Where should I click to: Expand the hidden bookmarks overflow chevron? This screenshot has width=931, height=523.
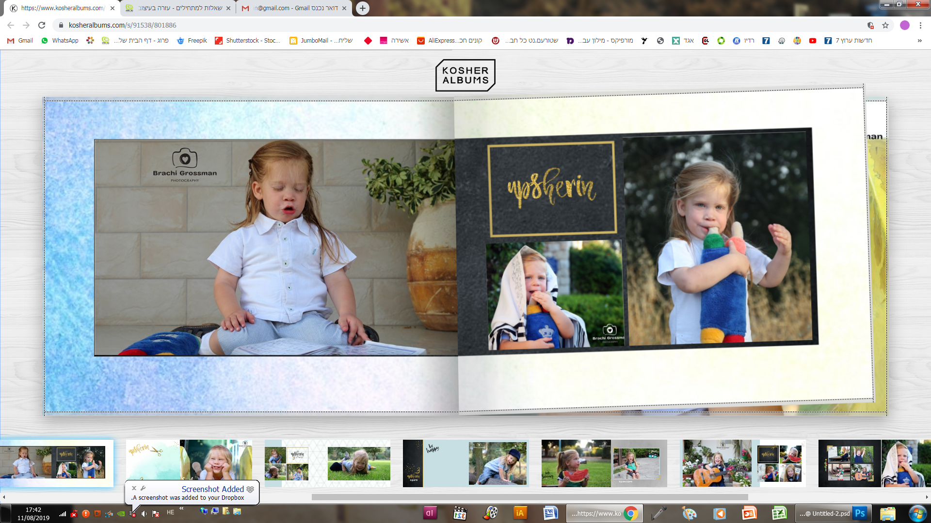[919, 41]
